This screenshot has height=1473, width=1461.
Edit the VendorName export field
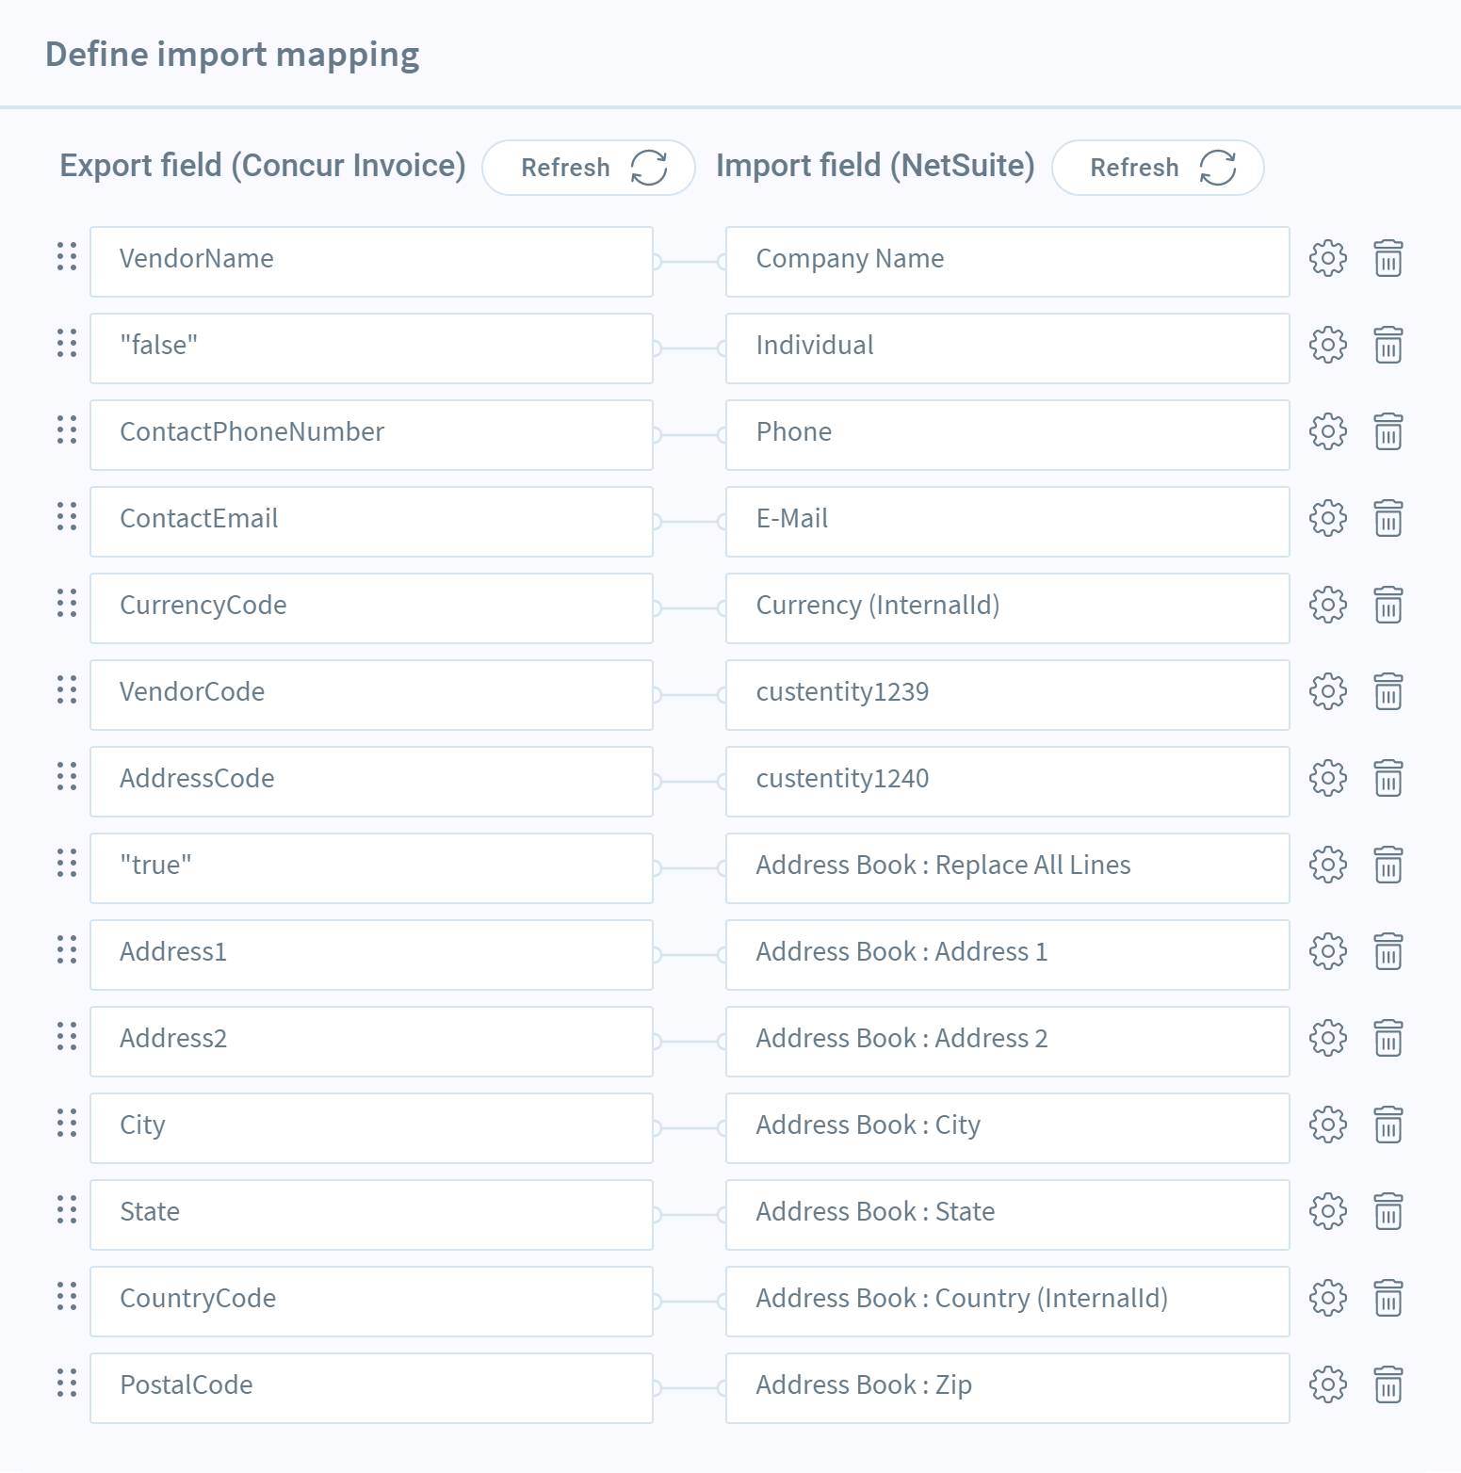[371, 262]
